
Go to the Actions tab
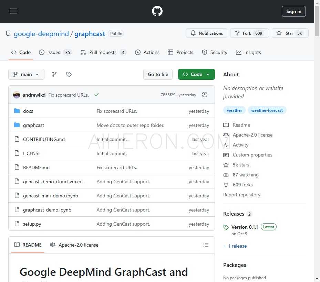tap(147, 52)
